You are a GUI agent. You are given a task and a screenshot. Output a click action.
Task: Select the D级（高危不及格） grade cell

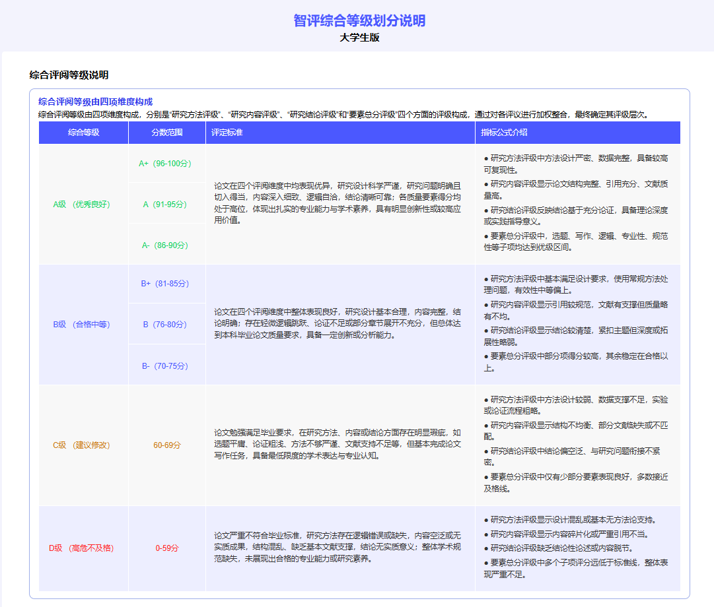coord(83,548)
